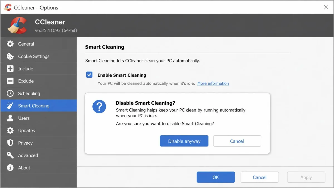Switch to the Scheduling section
The width and height of the screenshot is (334, 188).
[x=38, y=94]
